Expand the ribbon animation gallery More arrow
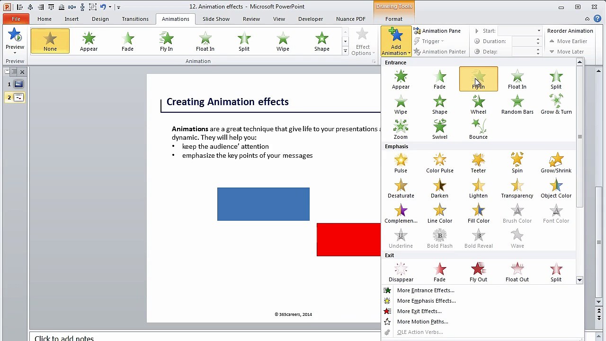This screenshot has height=341, width=606. pyautogui.click(x=345, y=51)
